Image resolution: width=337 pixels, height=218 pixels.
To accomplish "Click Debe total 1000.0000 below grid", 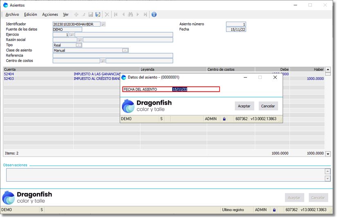I will click(280, 153).
